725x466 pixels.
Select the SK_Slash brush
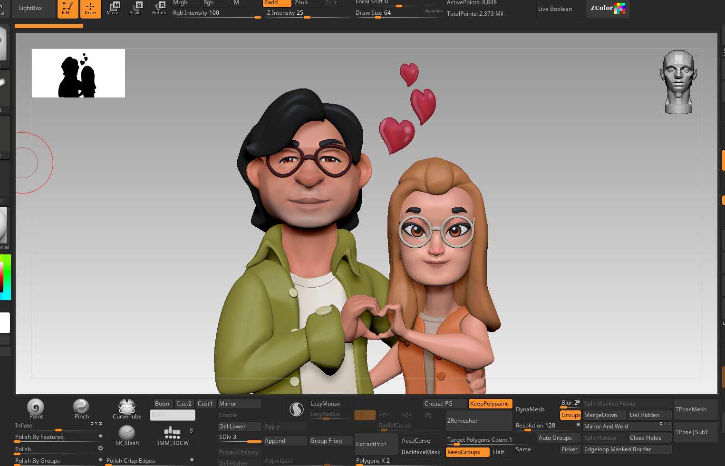127,434
